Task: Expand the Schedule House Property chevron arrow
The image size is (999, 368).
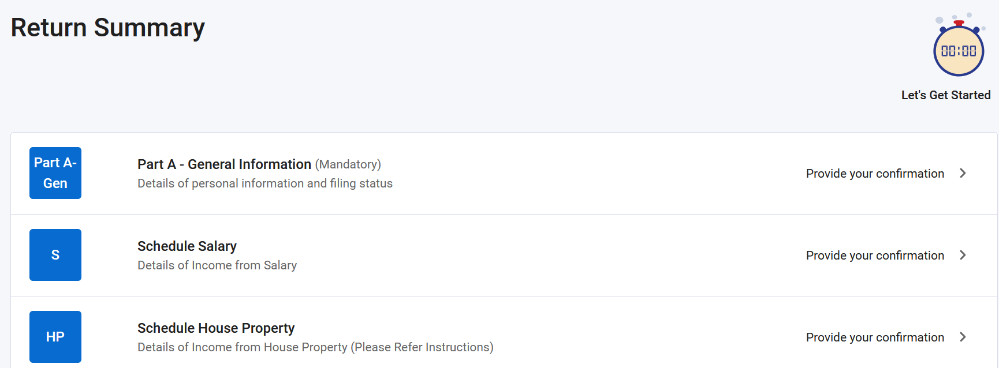Action: 963,337
